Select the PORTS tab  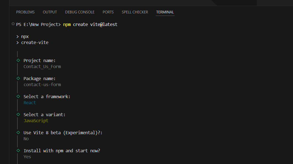click(108, 12)
